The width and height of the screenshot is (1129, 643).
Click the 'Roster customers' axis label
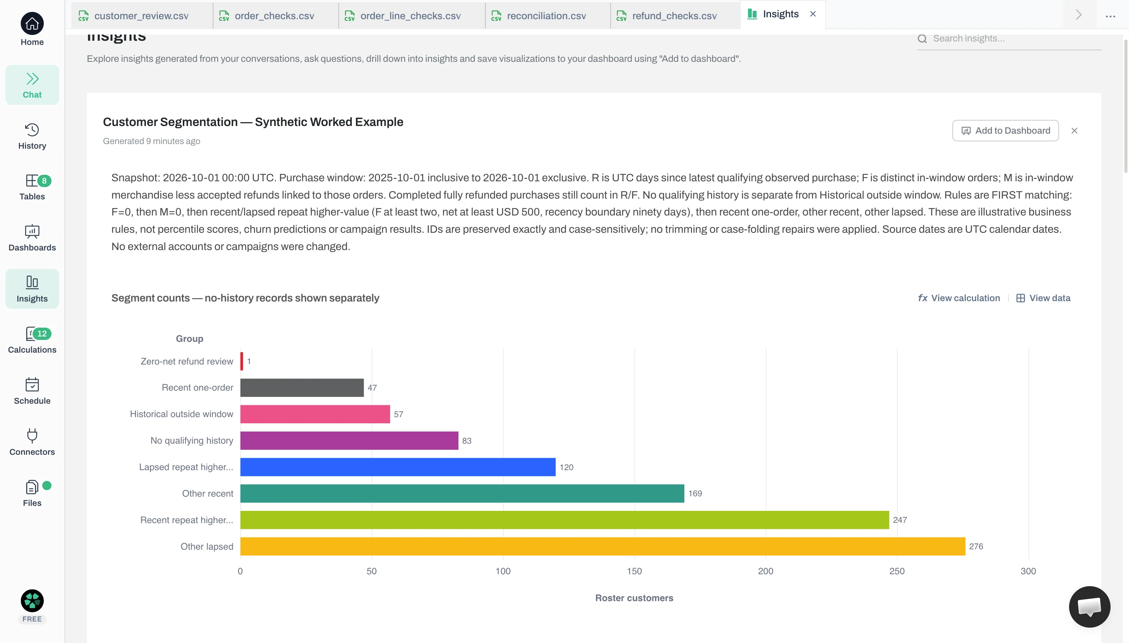634,598
